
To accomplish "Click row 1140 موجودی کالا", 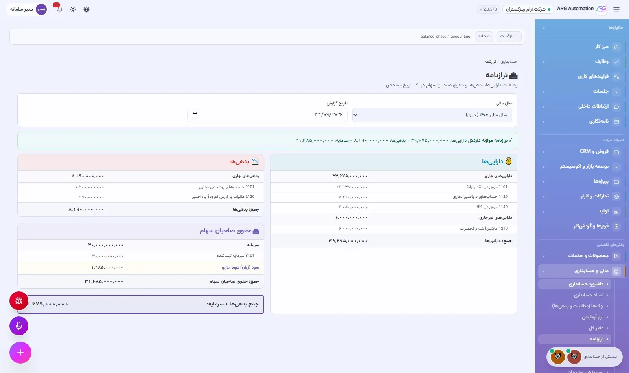I will (394, 207).
